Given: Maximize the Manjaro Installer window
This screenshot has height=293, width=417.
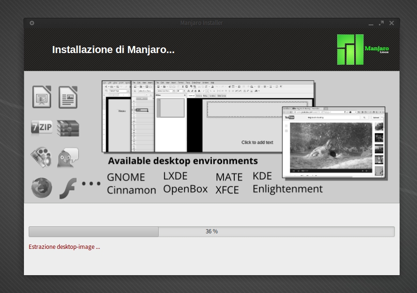Looking at the screenshot, I should pyautogui.click(x=381, y=23).
